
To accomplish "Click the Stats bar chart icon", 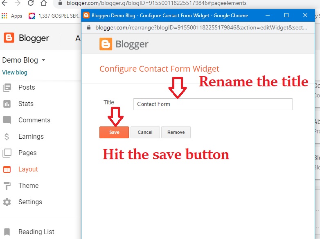I will pos(7,104).
